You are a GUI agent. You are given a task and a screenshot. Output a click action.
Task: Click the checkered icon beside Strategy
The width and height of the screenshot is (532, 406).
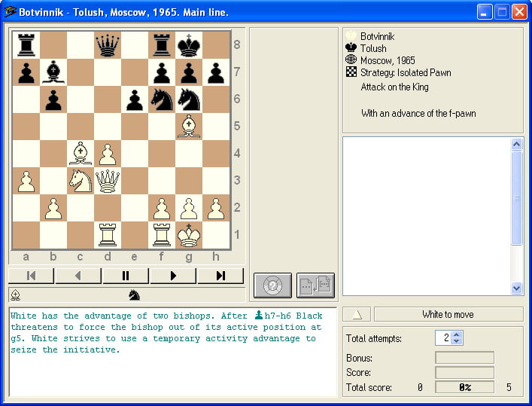[x=351, y=72]
